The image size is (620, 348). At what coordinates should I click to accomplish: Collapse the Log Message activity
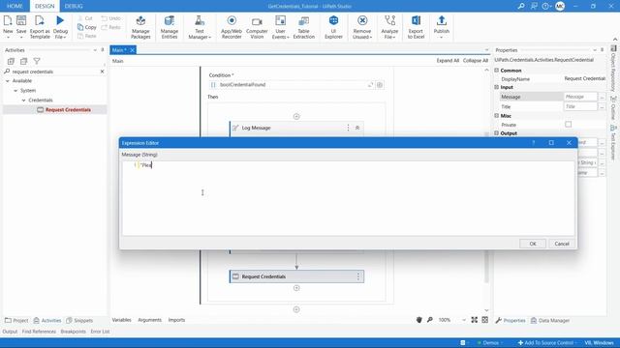point(357,128)
